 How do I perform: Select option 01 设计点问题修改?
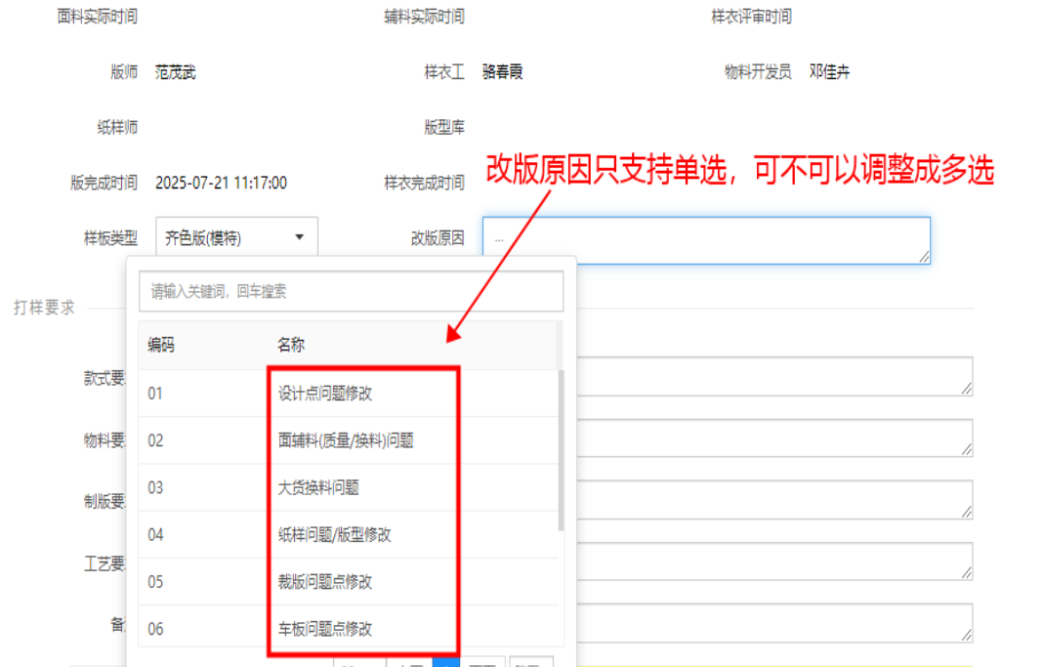click(x=325, y=394)
